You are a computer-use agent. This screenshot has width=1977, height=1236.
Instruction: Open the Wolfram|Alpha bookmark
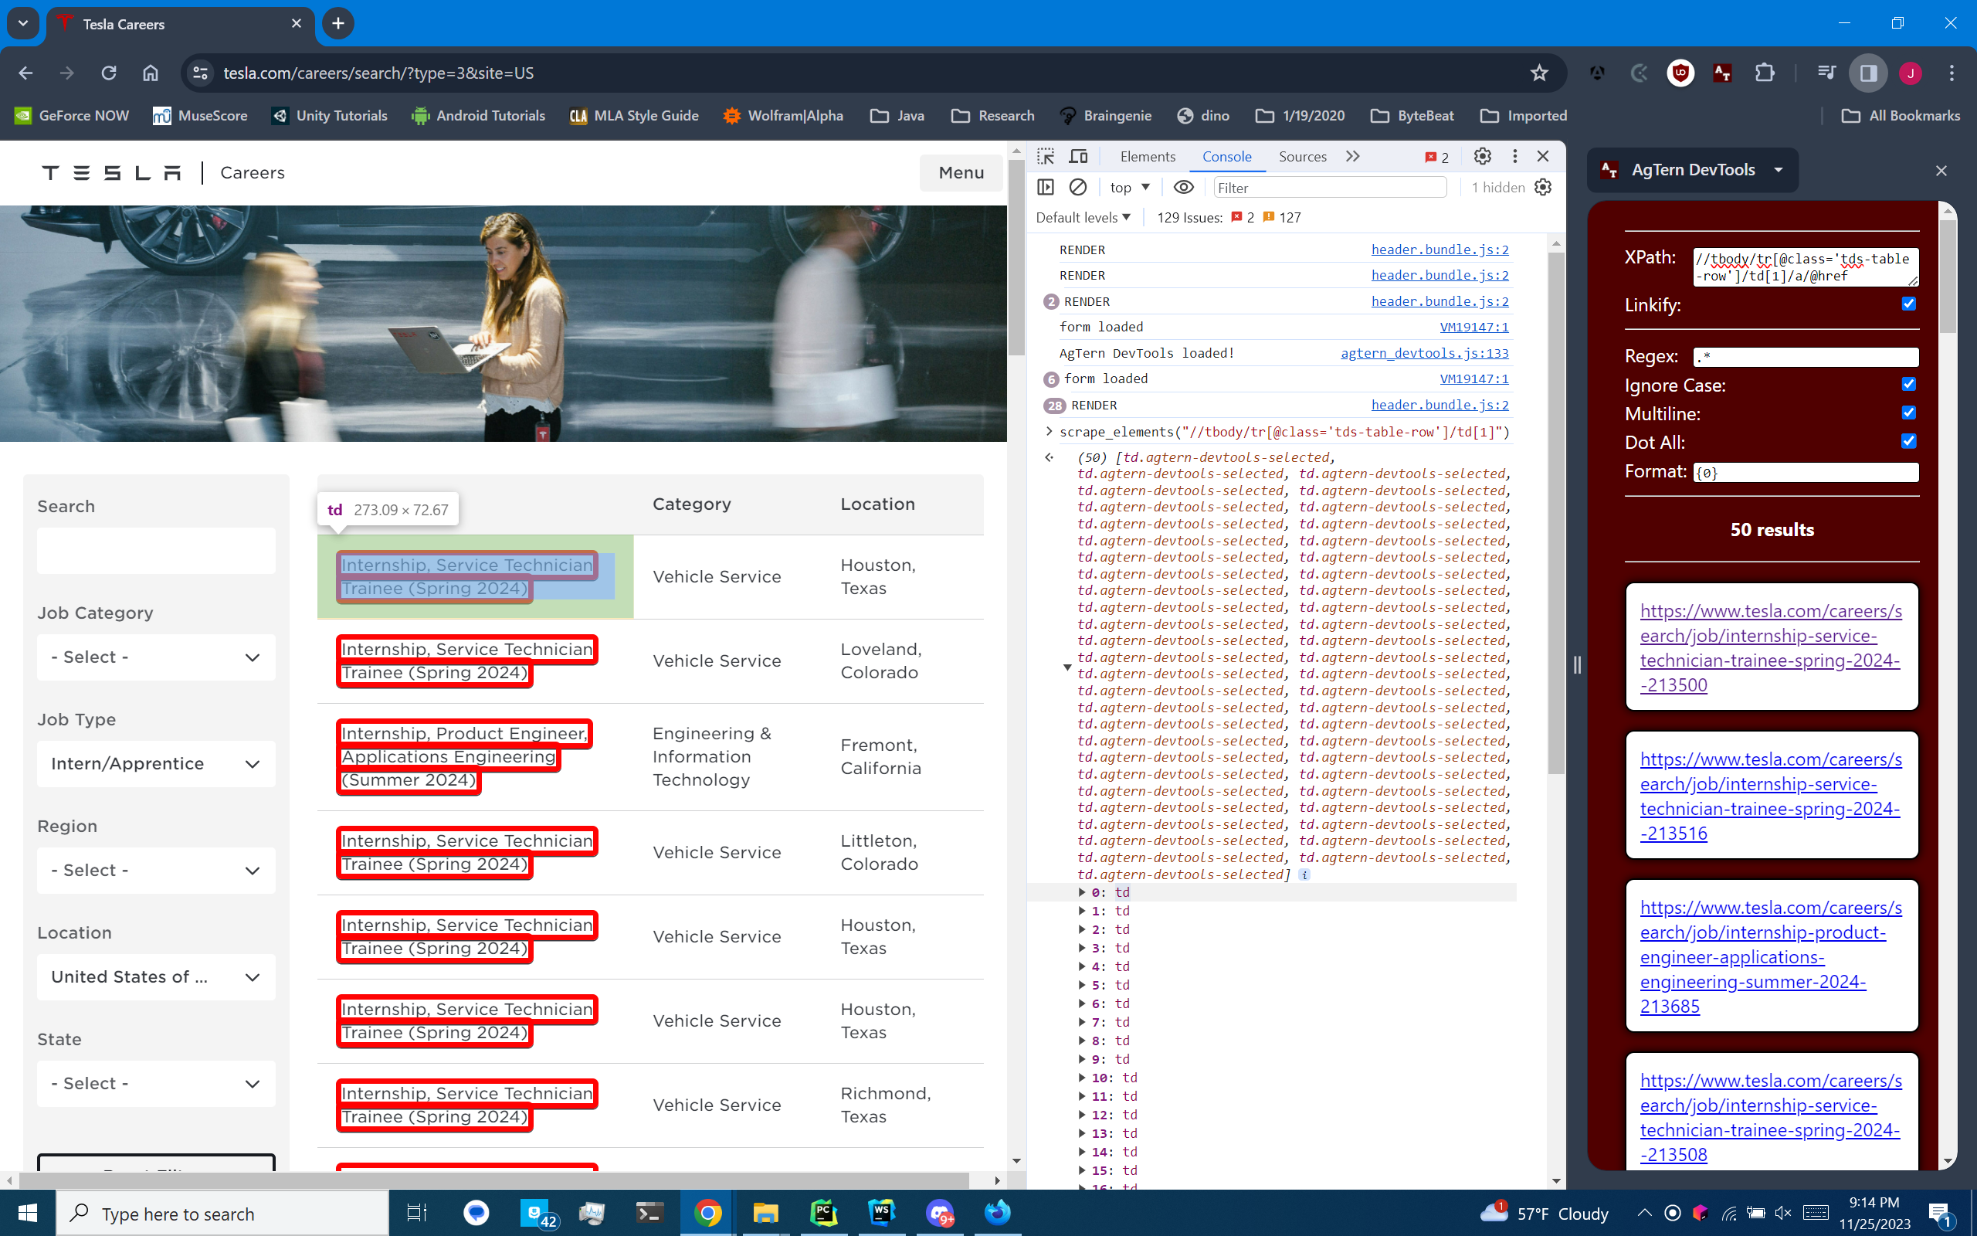[782, 115]
